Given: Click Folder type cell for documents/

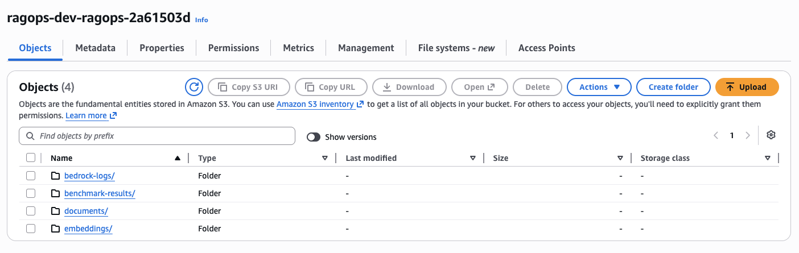Looking at the screenshot, I should [x=209, y=211].
